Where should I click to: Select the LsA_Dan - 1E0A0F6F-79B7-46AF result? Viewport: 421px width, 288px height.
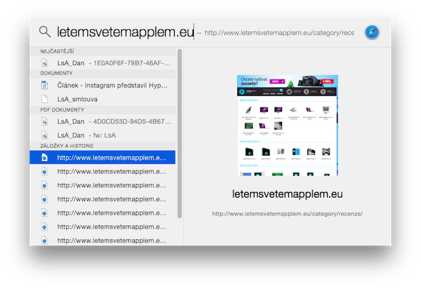[x=103, y=63]
